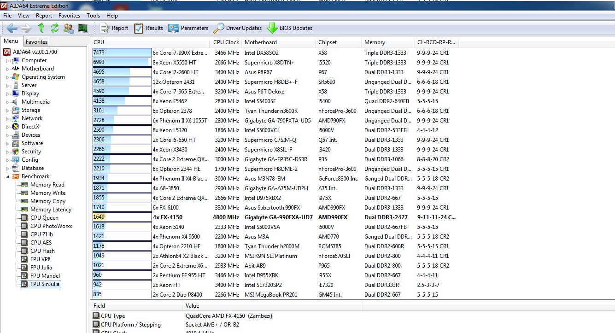615x333 pixels.
Task: Select the DirectX icon in the tree
Action: (16, 127)
